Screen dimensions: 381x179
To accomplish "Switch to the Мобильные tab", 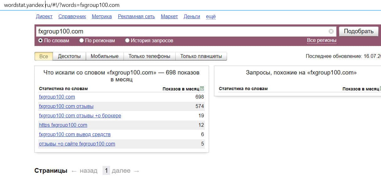I will [x=104, y=56].
